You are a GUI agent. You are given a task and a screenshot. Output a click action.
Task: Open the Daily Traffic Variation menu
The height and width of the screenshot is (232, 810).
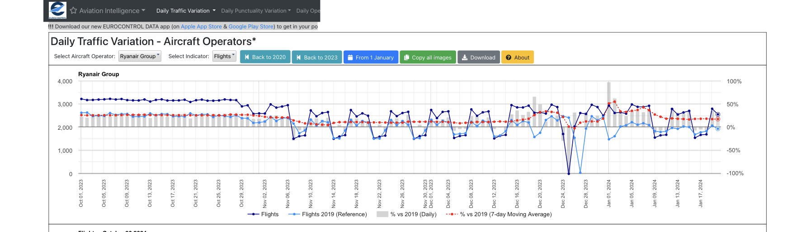tap(186, 11)
